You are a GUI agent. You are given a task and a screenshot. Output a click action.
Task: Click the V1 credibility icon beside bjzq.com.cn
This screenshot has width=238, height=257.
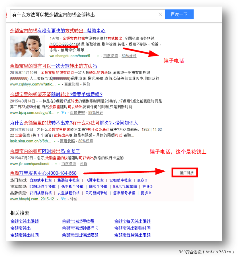[63, 113]
